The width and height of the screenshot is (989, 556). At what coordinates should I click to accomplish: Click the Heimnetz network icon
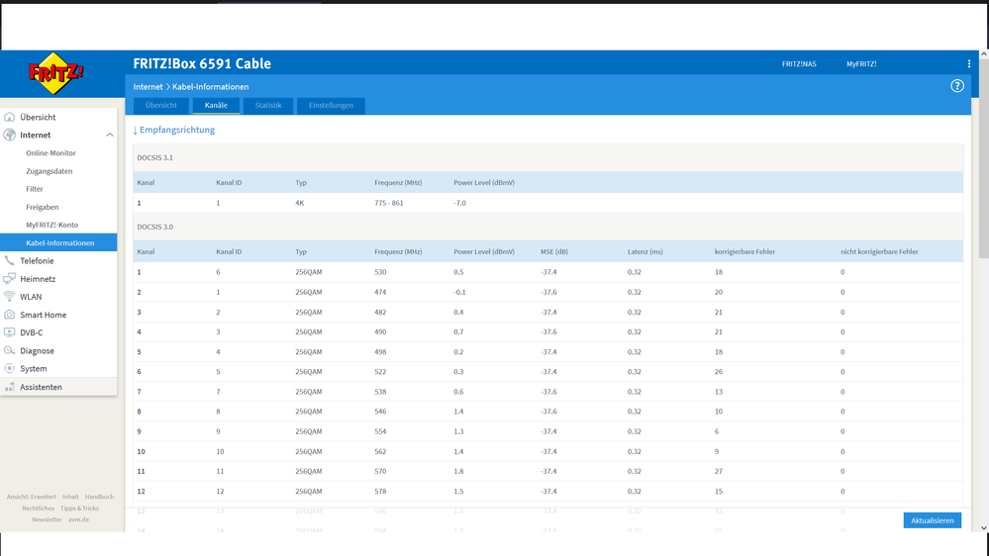(x=10, y=279)
